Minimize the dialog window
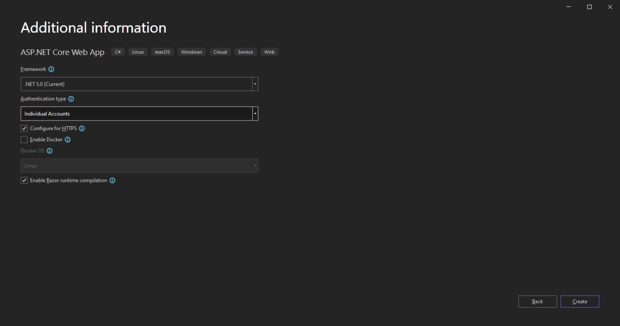 (569, 7)
